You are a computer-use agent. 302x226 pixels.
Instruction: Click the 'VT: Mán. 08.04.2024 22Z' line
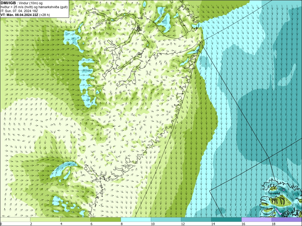click(25, 15)
